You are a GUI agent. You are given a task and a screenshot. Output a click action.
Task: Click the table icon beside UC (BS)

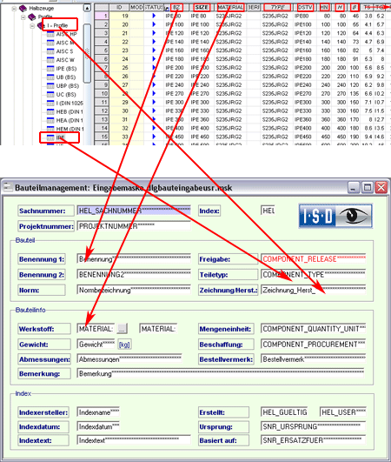50,95
